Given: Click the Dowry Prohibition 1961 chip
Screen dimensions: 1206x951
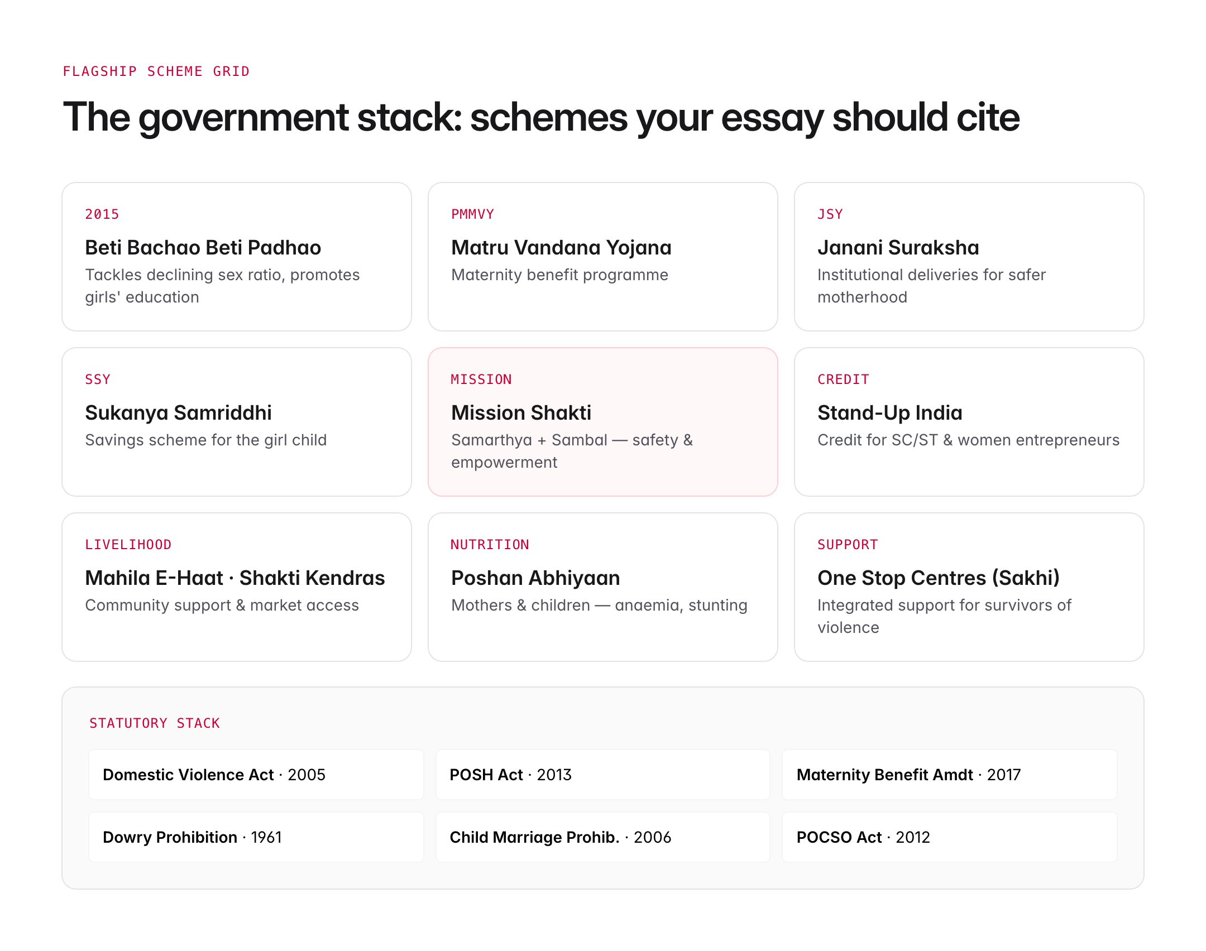Looking at the screenshot, I should click(256, 837).
